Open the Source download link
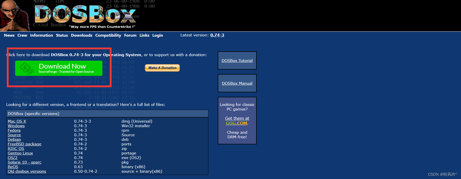This screenshot has width=461, height=179. 14,135
